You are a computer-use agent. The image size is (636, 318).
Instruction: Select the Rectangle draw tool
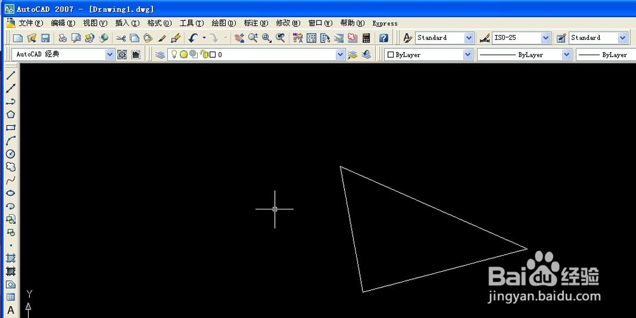pyautogui.click(x=11, y=128)
